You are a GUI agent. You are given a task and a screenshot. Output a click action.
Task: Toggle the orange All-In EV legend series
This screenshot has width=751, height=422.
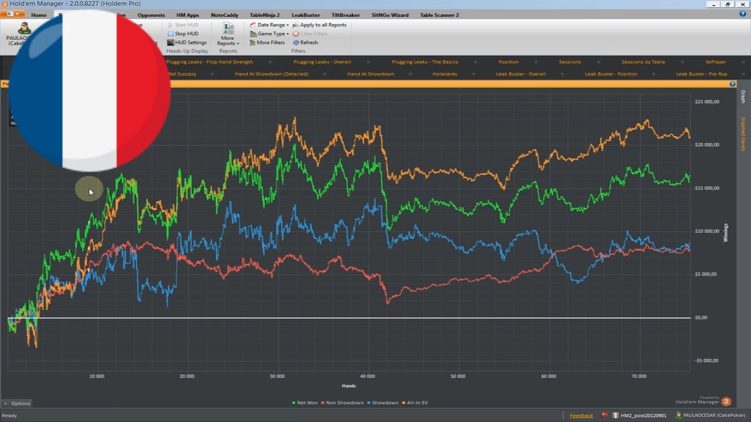tap(415, 403)
